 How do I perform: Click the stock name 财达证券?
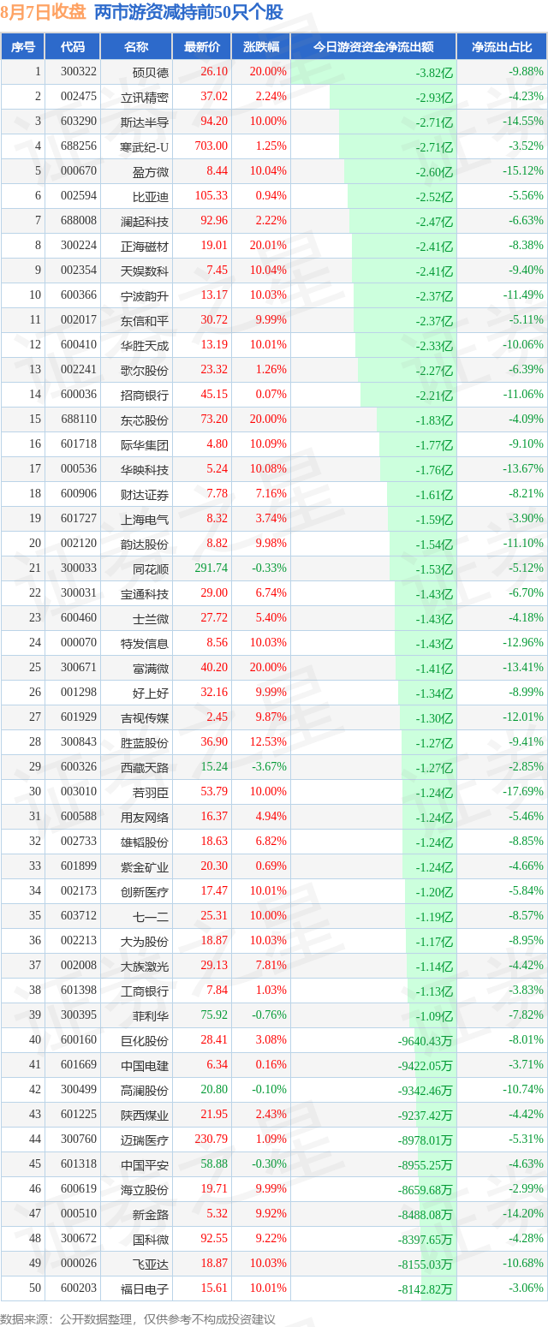tap(145, 494)
